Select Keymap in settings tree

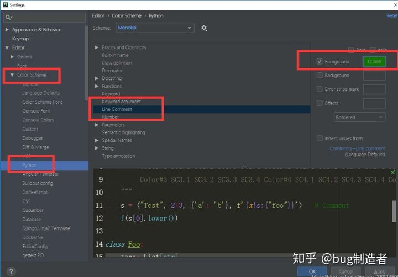20,39
